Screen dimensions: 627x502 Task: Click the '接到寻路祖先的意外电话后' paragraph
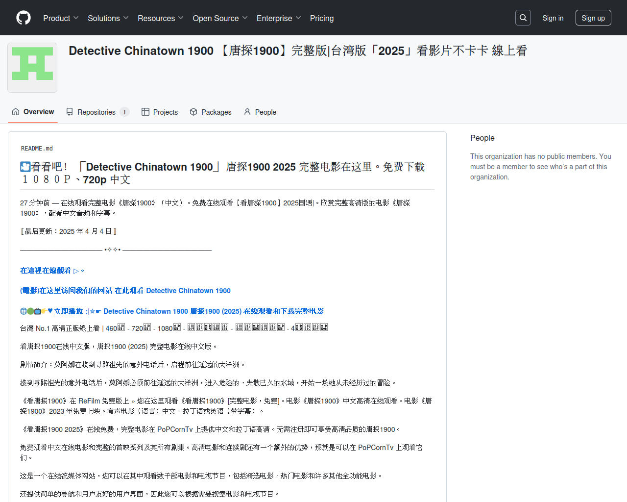pyautogui.click(x=208, y=383)
